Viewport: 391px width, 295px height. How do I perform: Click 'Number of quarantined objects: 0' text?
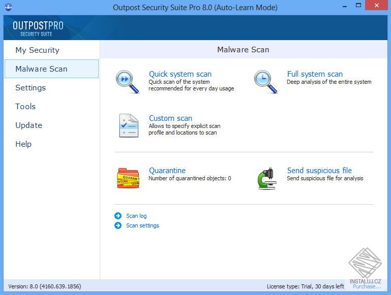pyautogui.click(x=190, y=178)
